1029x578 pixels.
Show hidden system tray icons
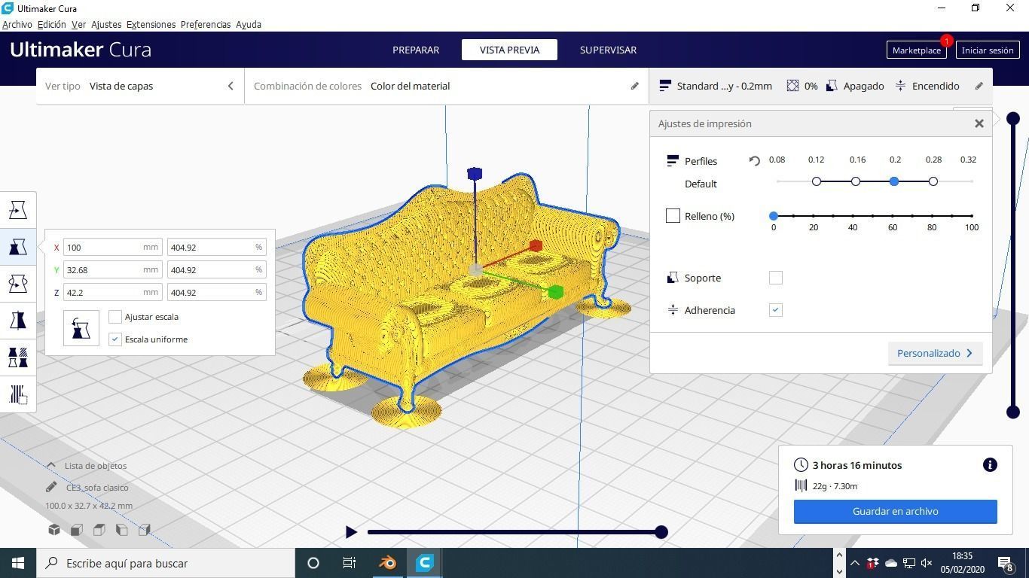855,563
